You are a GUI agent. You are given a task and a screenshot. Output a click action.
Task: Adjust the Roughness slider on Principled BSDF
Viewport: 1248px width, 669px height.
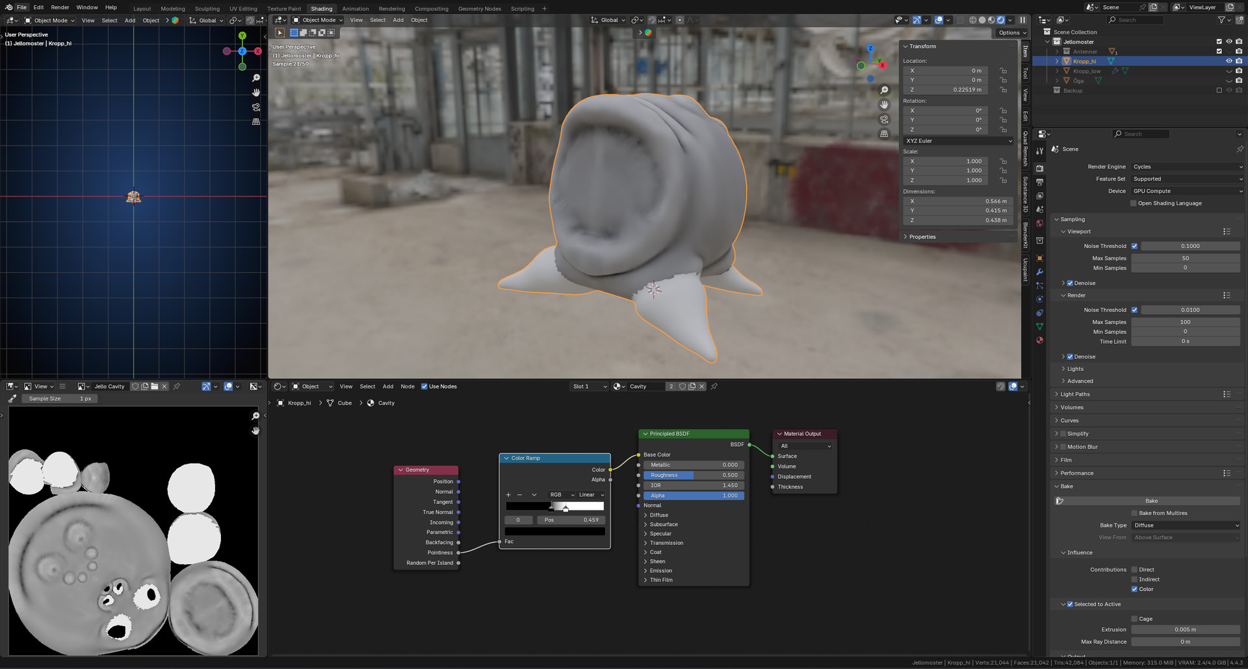693,475
